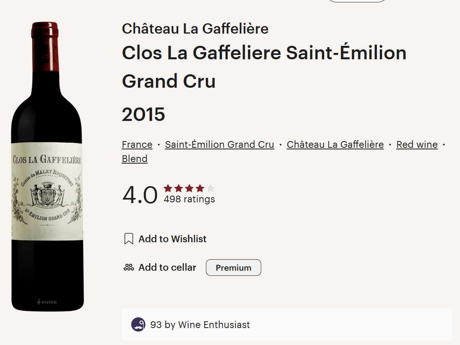This screenshot has height=345, width=460.
Task: Click the Vivino logo on the bottle
Action: (47, 302)
